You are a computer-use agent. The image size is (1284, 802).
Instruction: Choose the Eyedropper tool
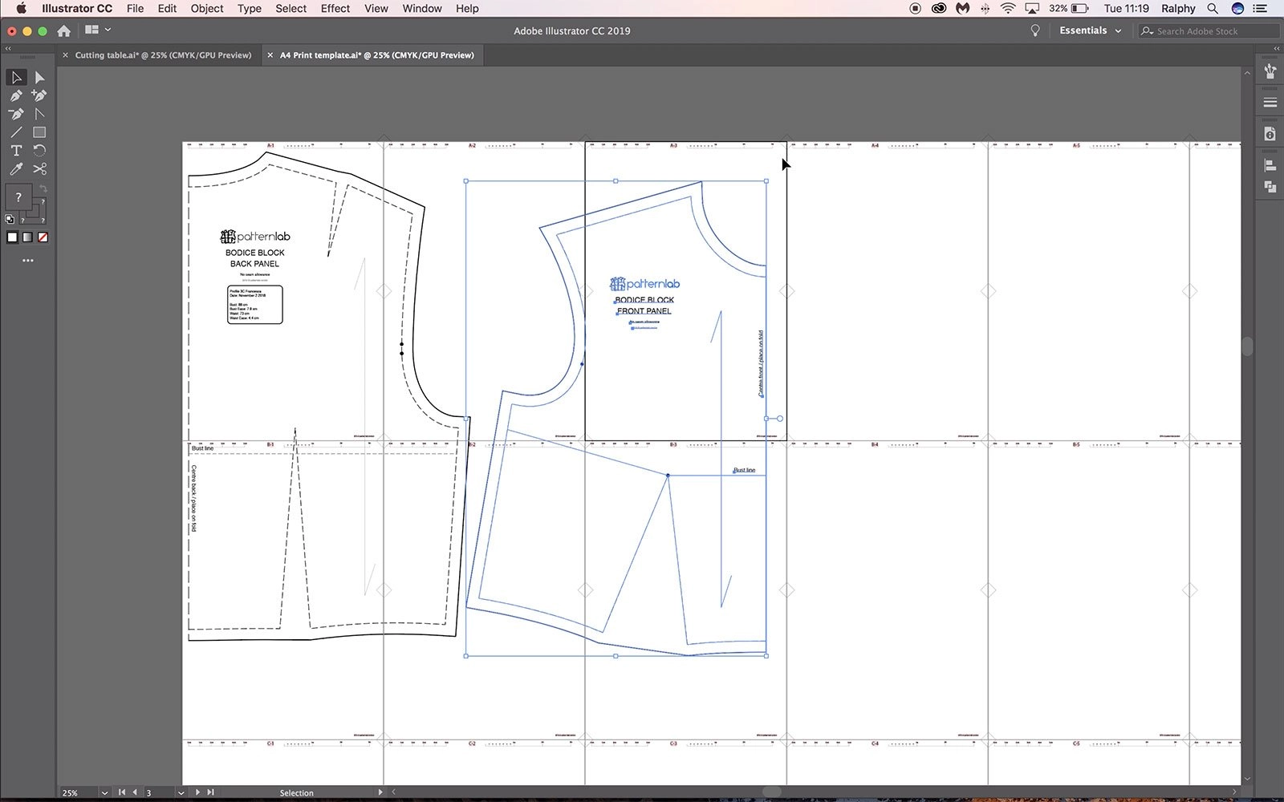(16, 169)
